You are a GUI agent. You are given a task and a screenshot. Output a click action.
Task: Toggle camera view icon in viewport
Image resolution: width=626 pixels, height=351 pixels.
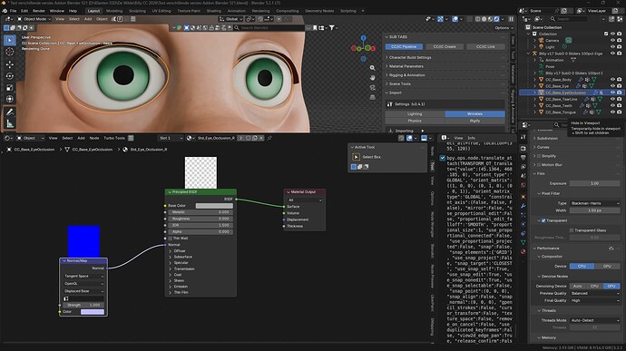point(372,87)
